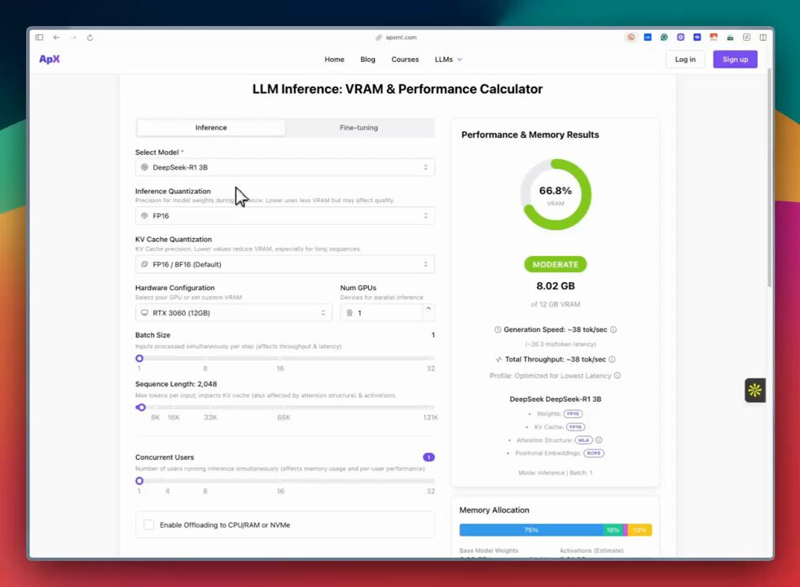Click the MLA attention structure badge
This screenshot has width=800, height=587.
[x=583, y=440]
